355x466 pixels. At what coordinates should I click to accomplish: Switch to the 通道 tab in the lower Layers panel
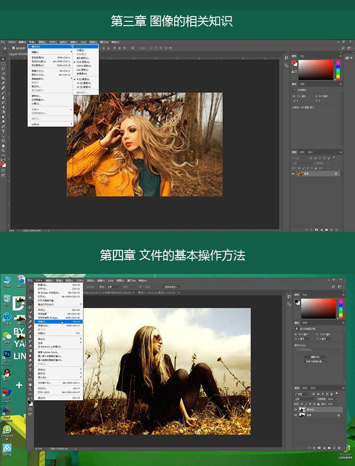pyautogui.click(x=305, y=388)
